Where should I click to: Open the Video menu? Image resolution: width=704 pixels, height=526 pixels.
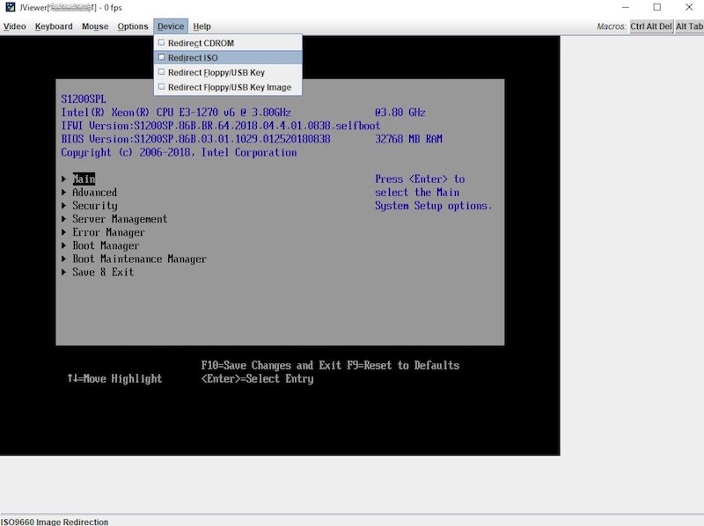[x=14, y=26]
